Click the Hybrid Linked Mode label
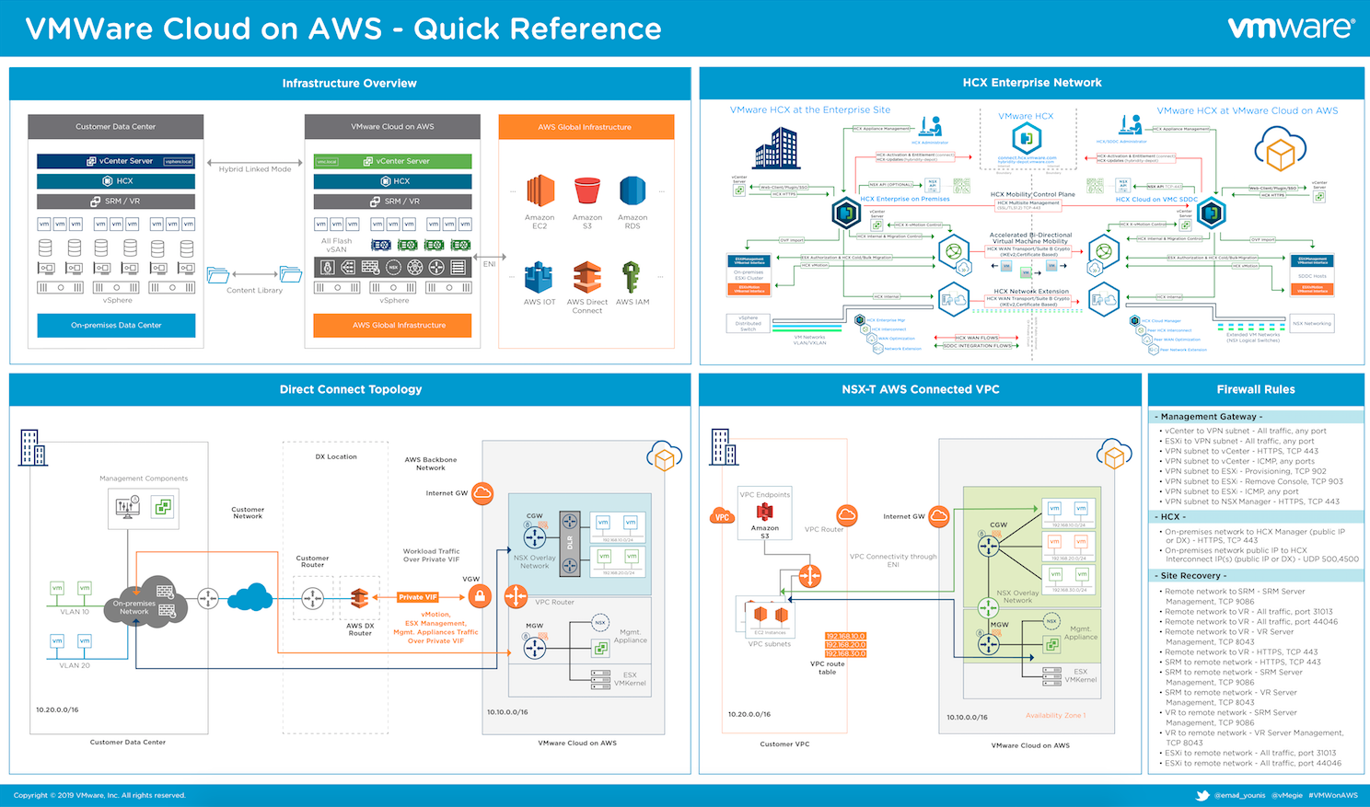The height and width of the screenshot is (807, 1370). 255,169
